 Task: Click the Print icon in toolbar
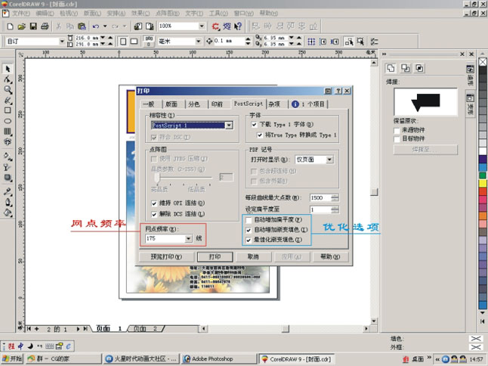pyautogui.click(x=45, y=26)
